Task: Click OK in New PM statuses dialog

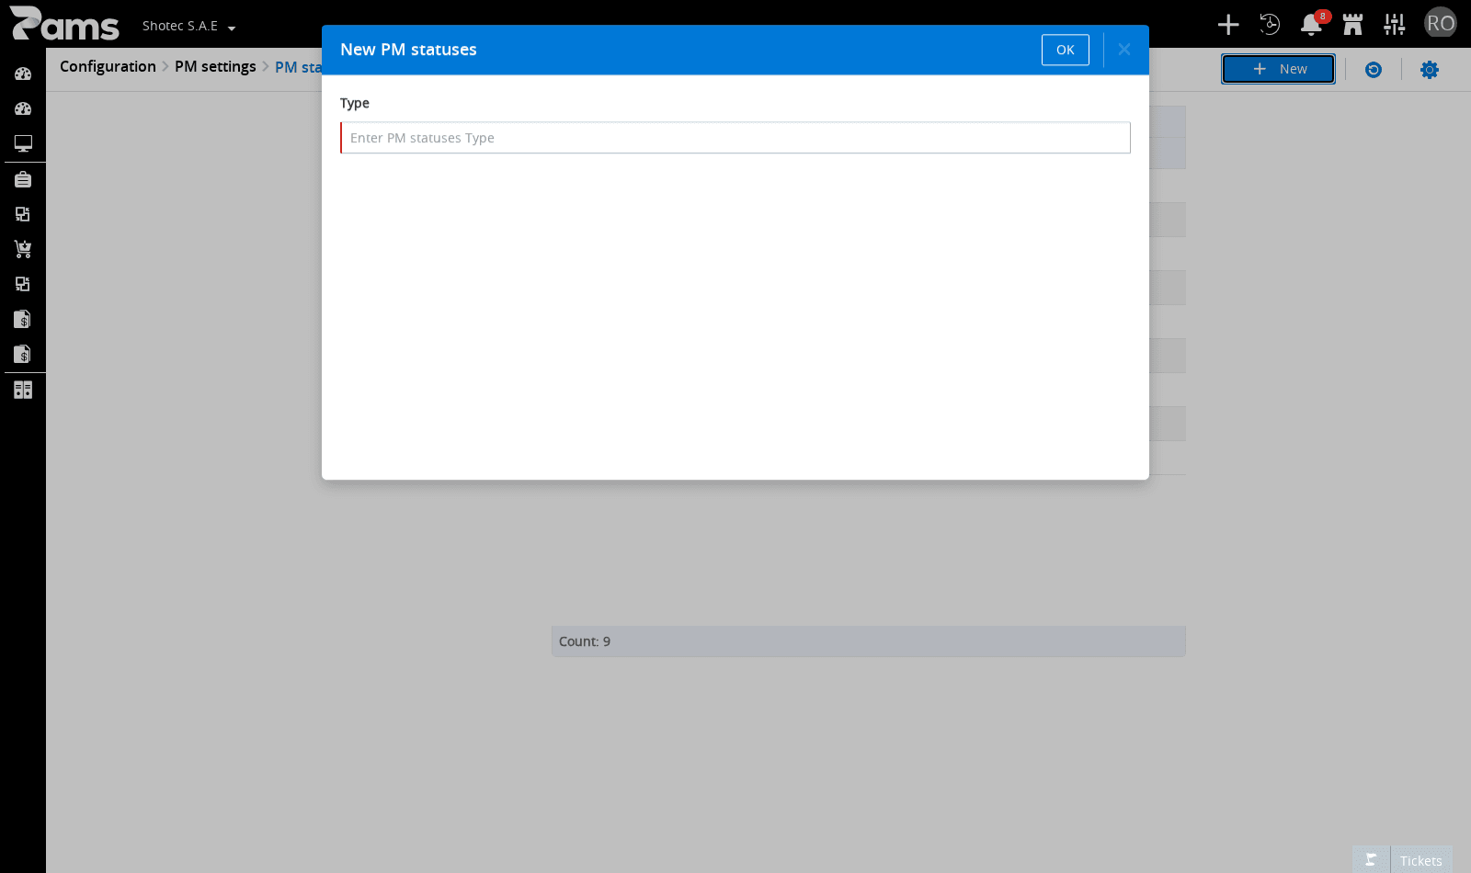Action: [x=1065, y=50]
